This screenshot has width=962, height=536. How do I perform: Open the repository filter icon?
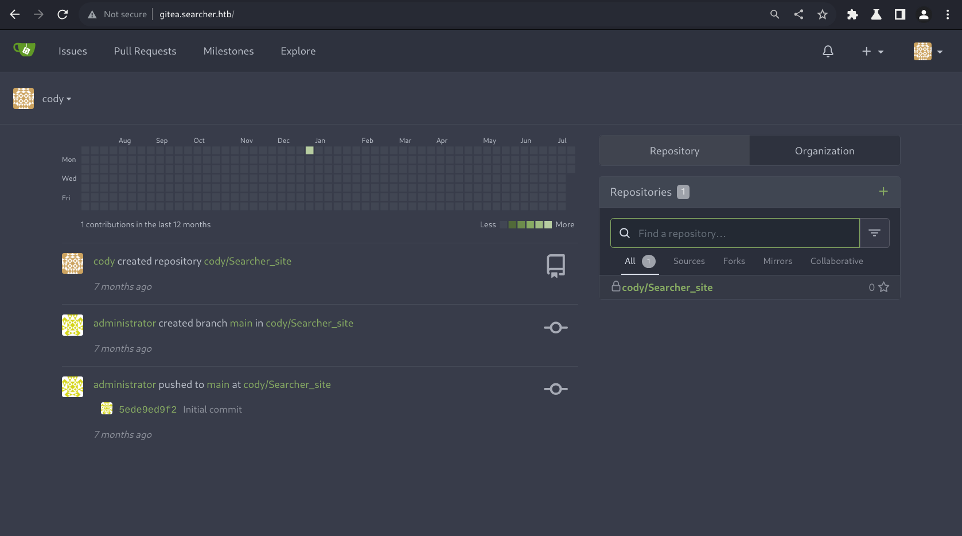(874, 233)
